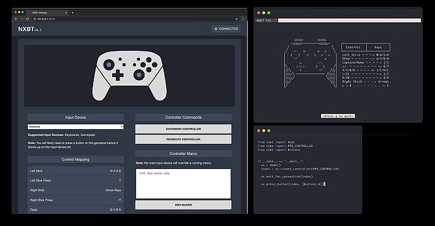Bookmark the page with the star icon

click(236, 19)
